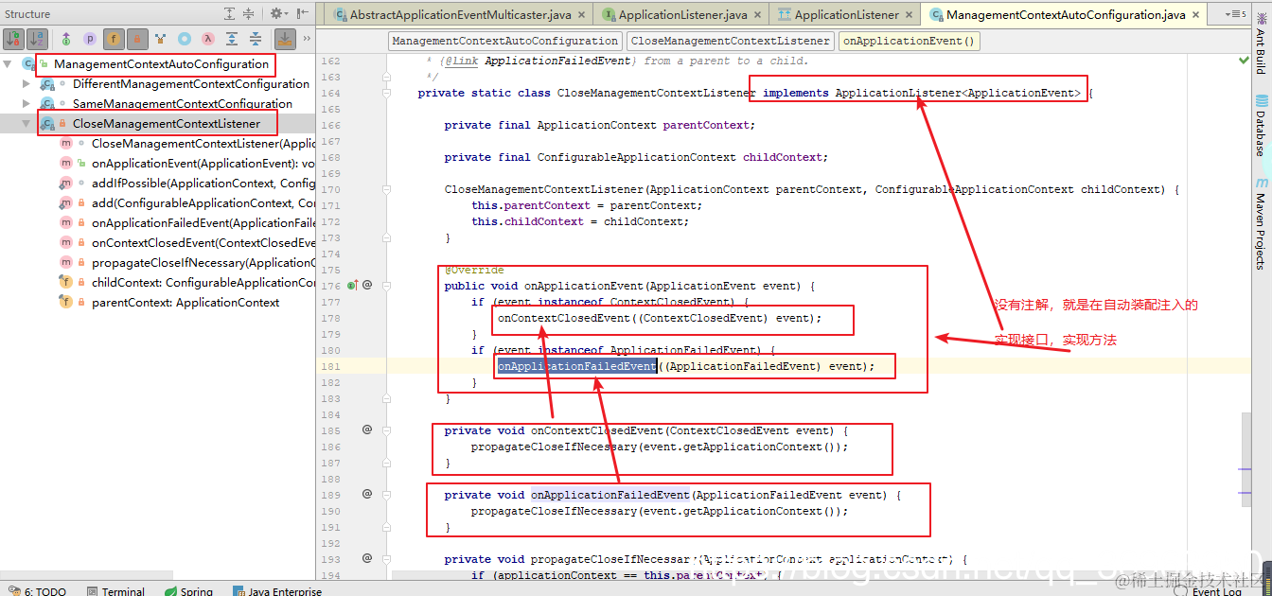The image size is (1272, 596).
Task: Open the Event Log
Action: (1209, 591)
